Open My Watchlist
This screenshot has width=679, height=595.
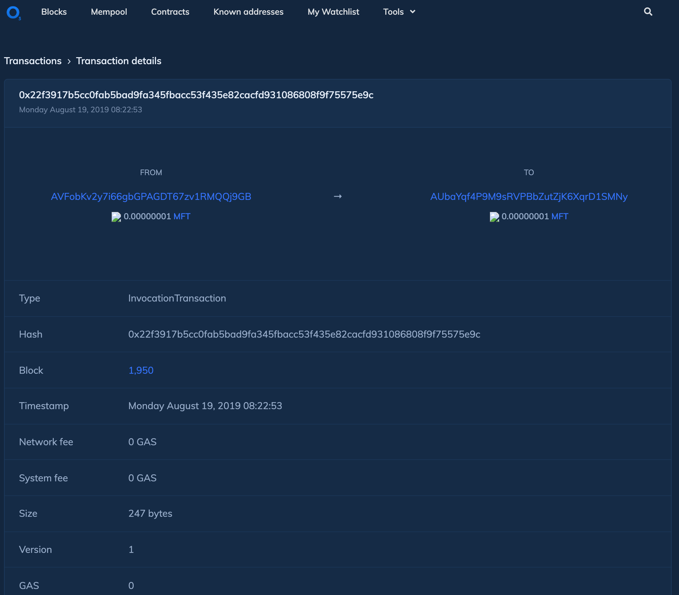[333, 12]
